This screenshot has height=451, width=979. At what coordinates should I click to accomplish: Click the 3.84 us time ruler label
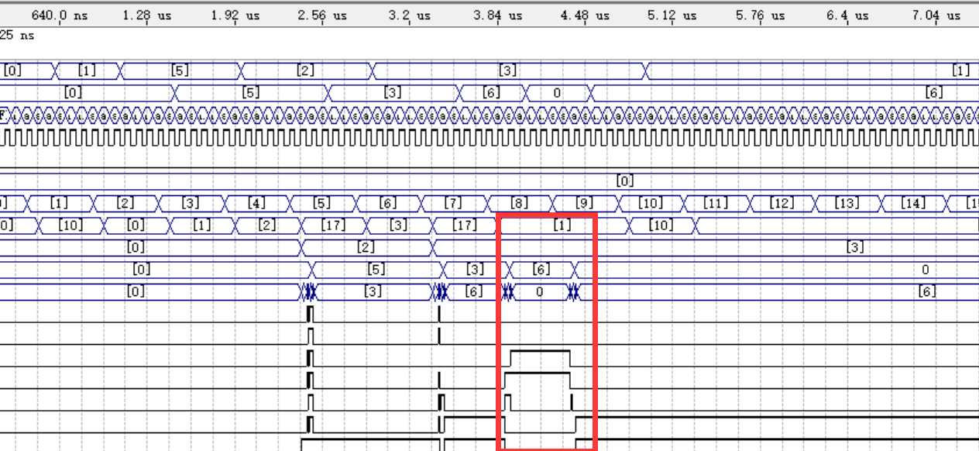pyautogui.click(x=498, y=15)
